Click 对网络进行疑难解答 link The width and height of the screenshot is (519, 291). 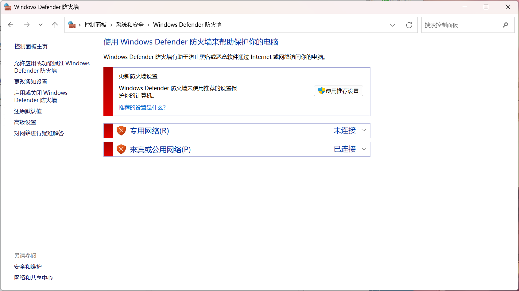[x=39, y=133]
